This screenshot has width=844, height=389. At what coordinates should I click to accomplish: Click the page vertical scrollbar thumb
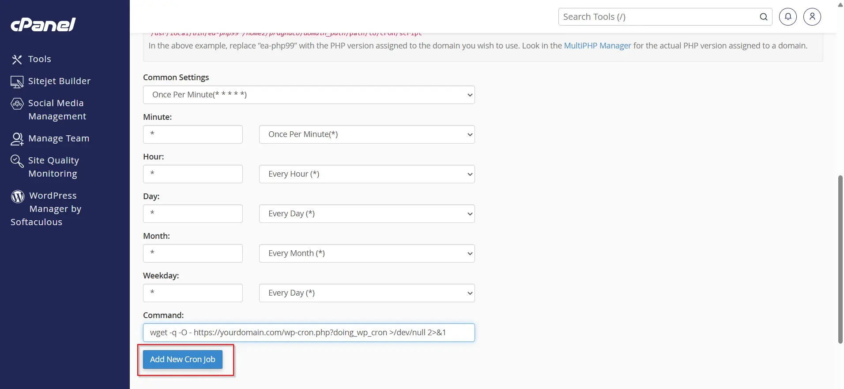[840, 259]
